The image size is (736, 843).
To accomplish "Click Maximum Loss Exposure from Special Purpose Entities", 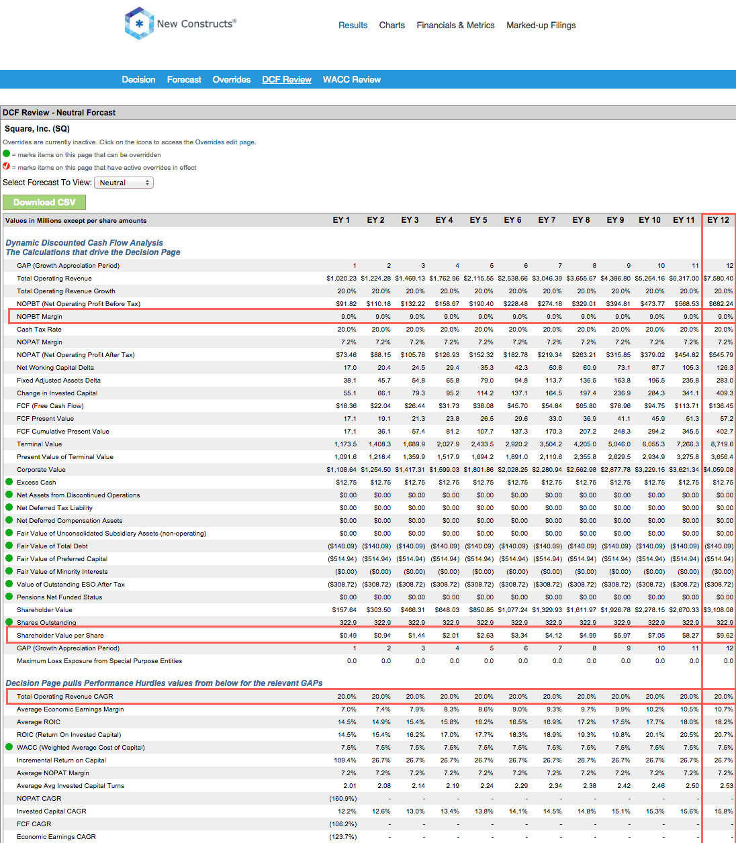I will (x=99, y=661).
